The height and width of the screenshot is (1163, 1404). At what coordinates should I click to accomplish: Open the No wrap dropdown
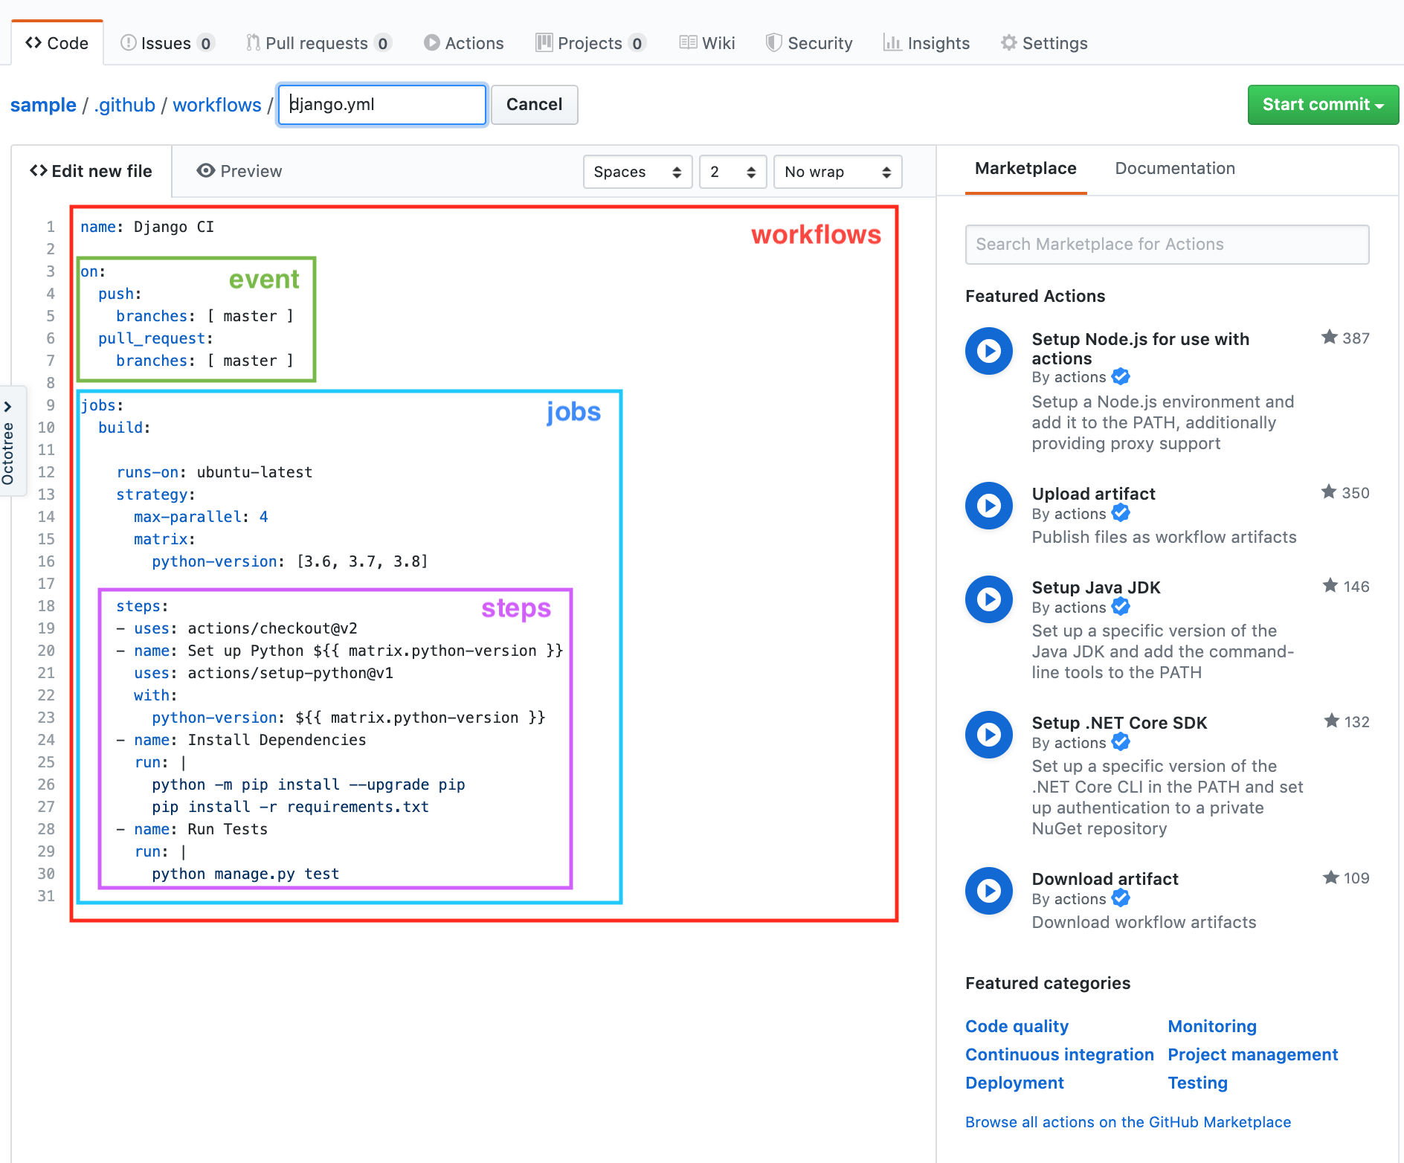tap(838, 172)
